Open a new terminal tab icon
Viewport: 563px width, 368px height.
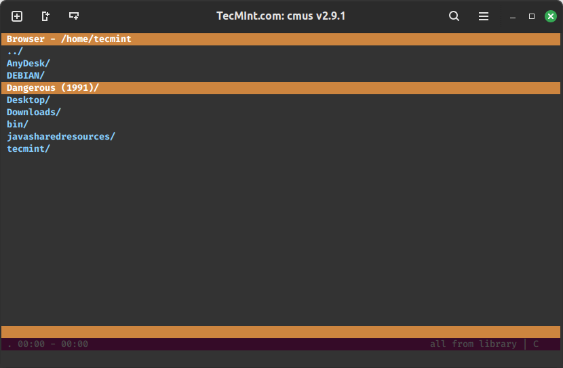(17, 16)
